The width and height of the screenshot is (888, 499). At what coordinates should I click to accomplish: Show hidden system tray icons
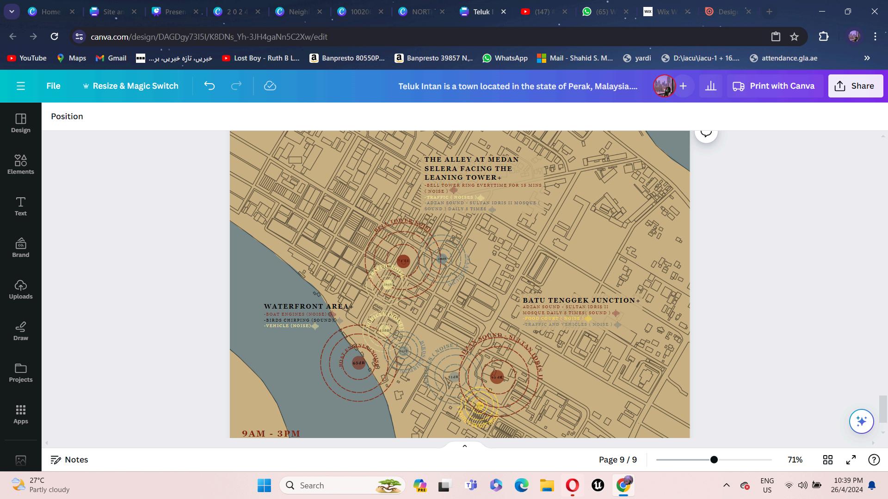tap(726, 485)
